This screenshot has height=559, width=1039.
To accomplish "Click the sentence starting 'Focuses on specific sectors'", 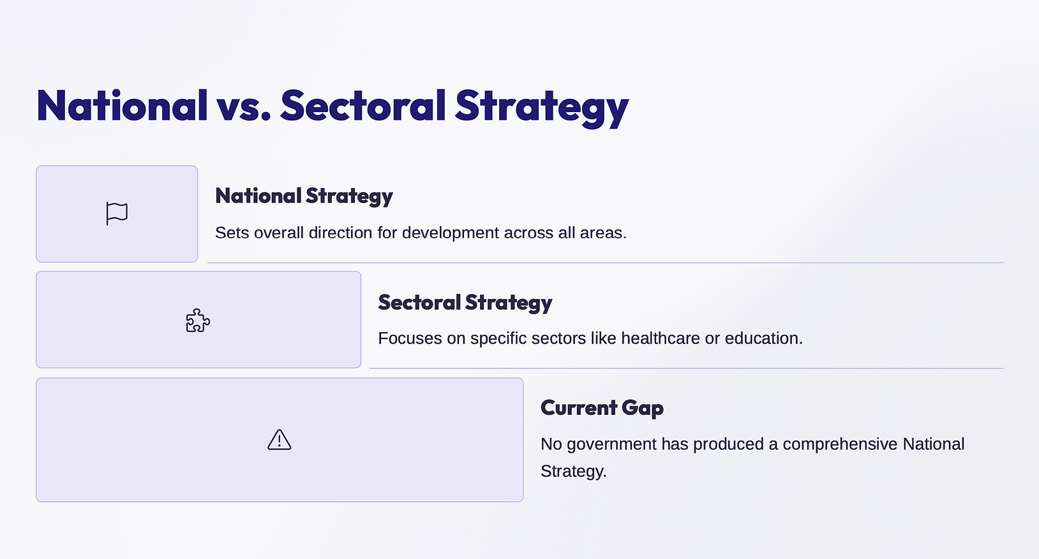I will coord(590,338).
